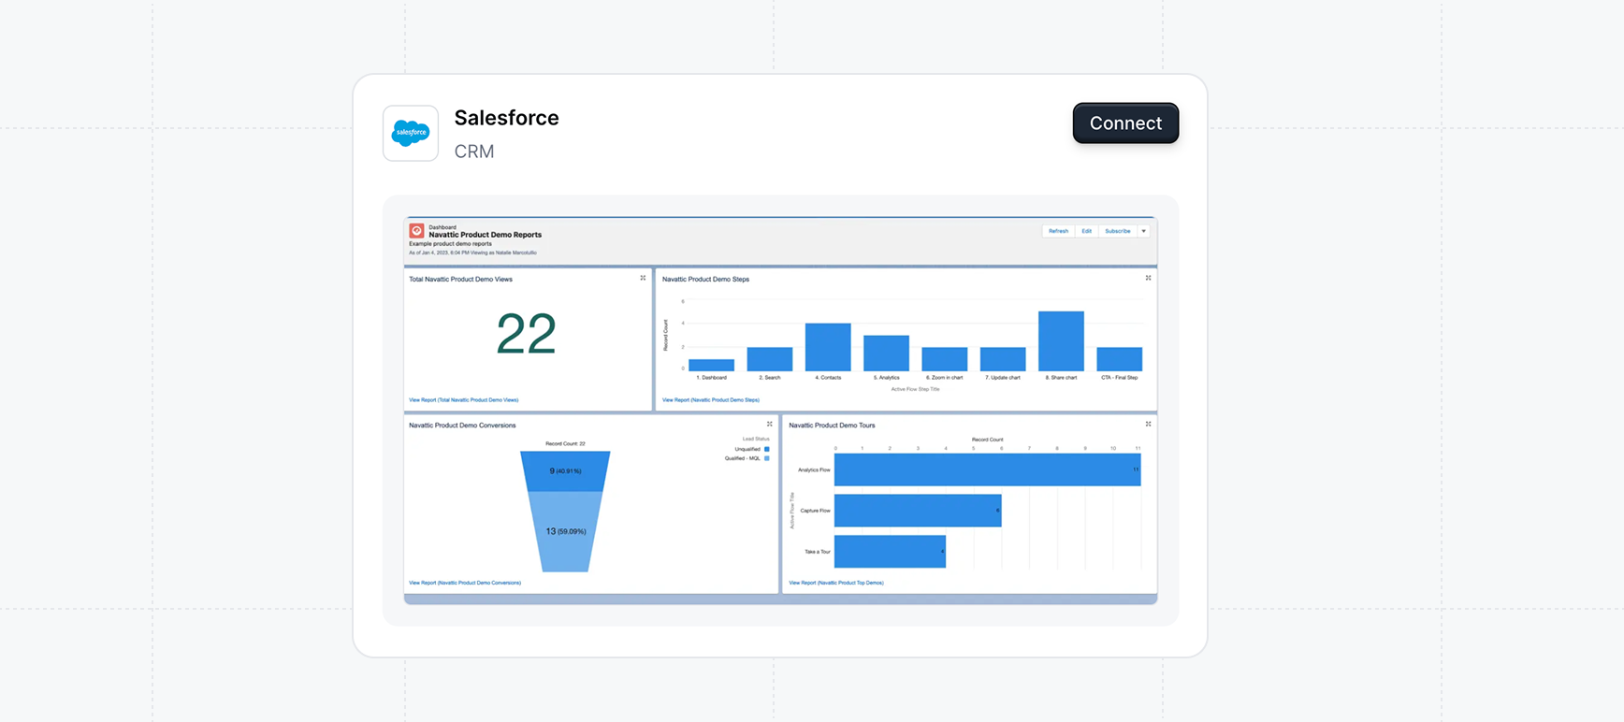
Task: Click the bar above 5. Analytics
Action: coord(886,354)
